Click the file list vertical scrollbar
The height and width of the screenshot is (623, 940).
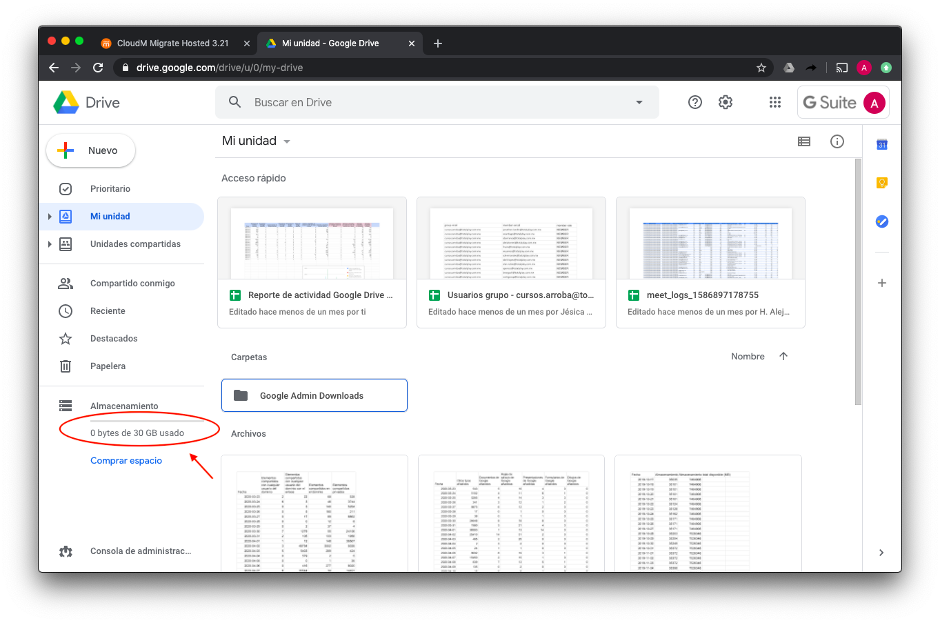(x=858, y=281)
